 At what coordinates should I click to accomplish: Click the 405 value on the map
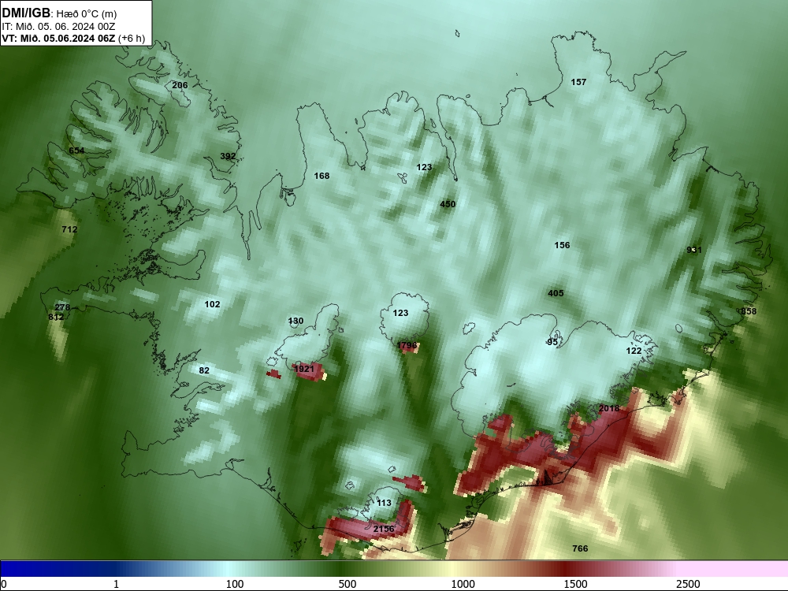(556, 293)
